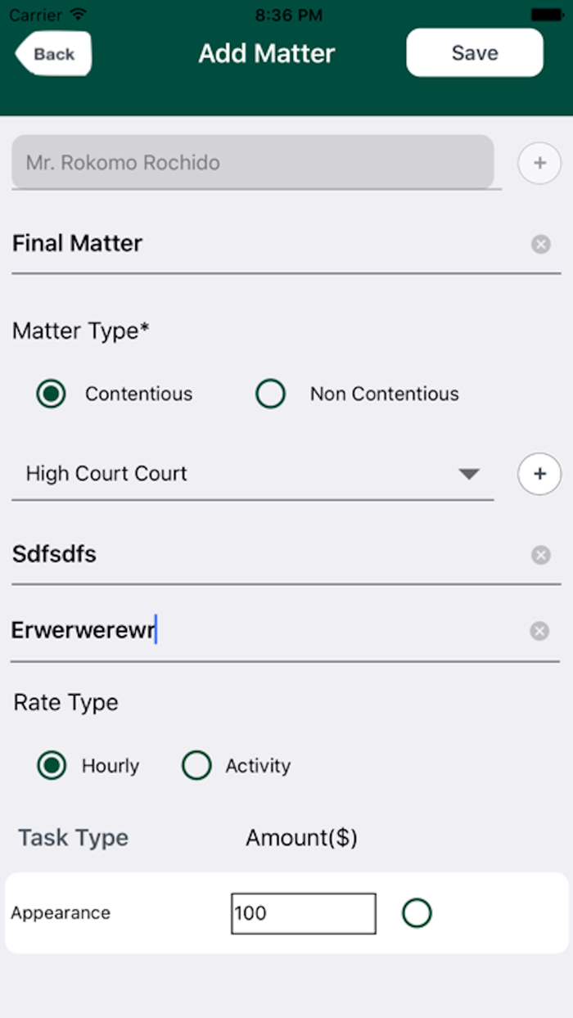The width and height of the screenshot is (573, 1018).
Task: Save the new matter
Action: pos(475,52)
